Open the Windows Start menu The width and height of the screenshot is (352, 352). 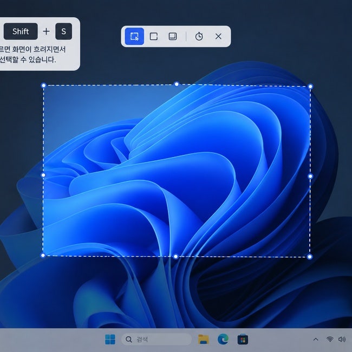coord(110,339)
